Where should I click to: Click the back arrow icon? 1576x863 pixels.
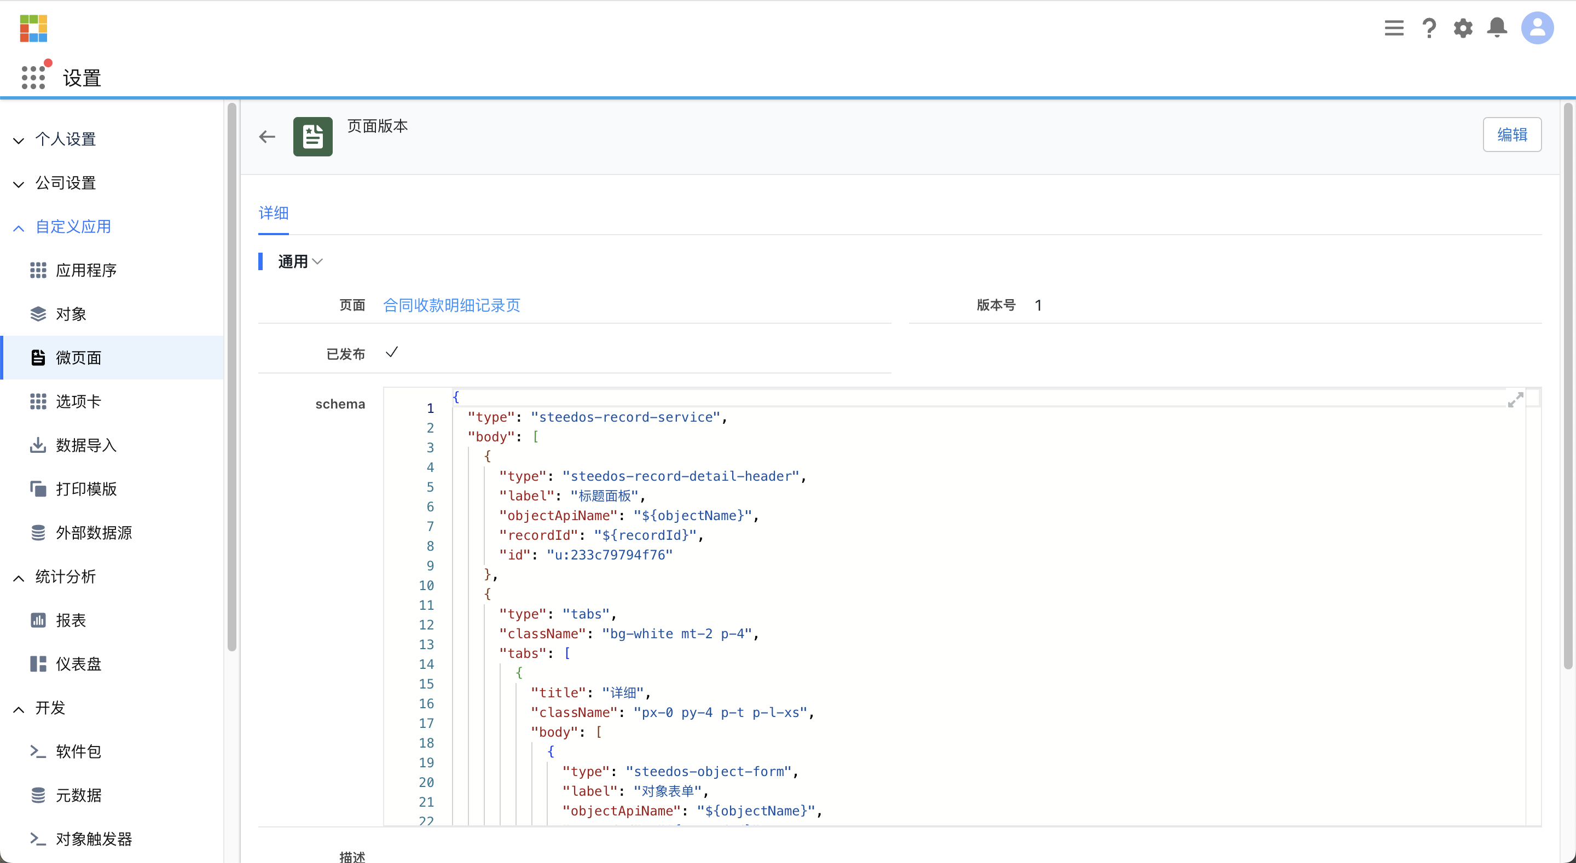coord(266,136)
